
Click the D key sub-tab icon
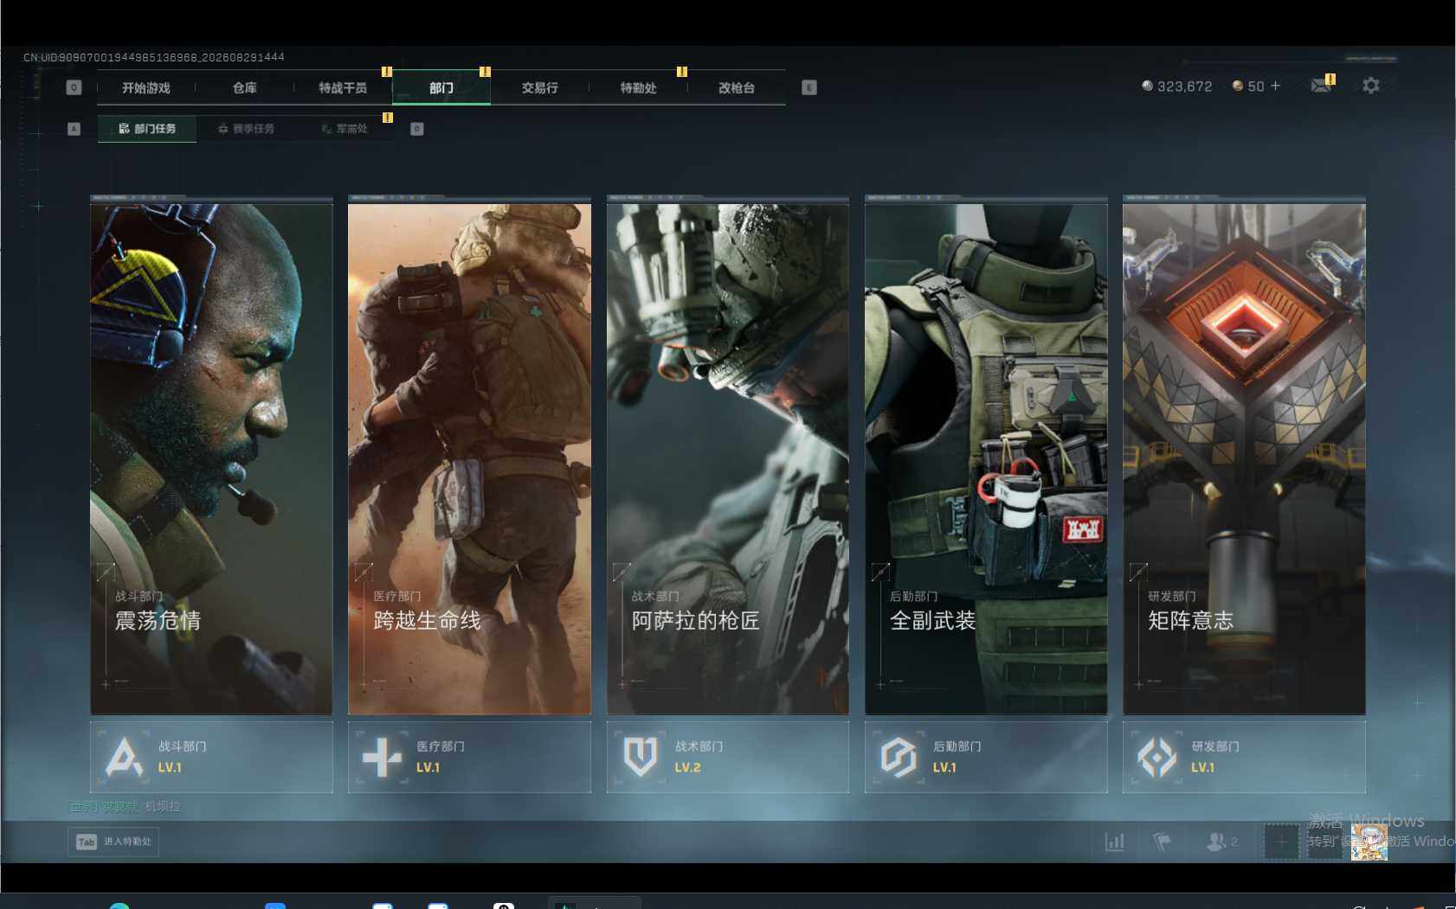pos(416,129)
